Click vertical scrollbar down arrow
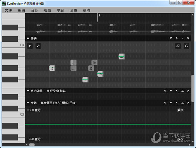196x148 pixels. pyautogui.click(x=193, y=142)
